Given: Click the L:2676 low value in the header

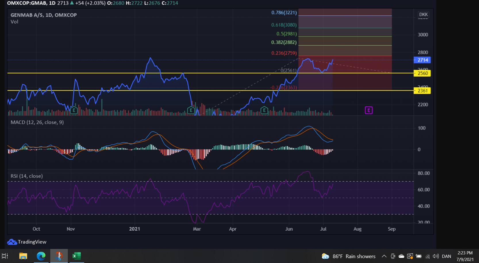Looking at the screenshot, I should pos(152,3).
